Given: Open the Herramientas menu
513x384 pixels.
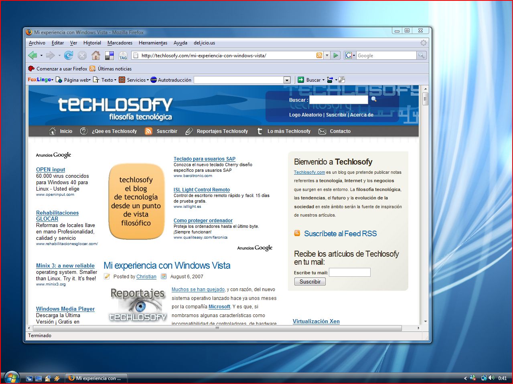Looking at the screenshot, I should point(153,43).
